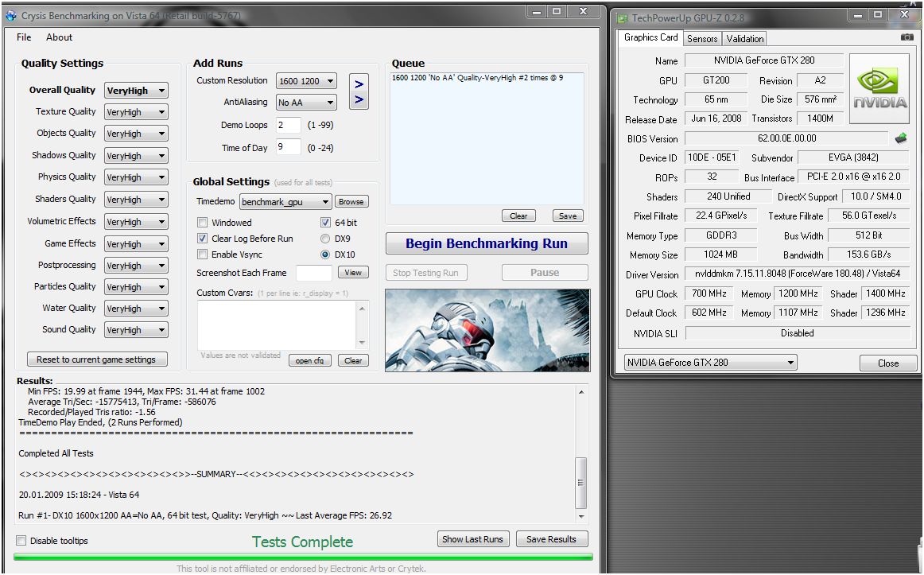
Task: Click the Results scrollbar up arrow
Action: pos(581,392)
